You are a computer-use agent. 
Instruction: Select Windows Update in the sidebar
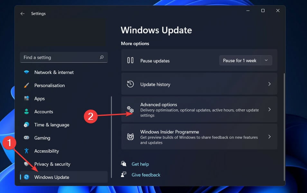(x=51, y=177)
